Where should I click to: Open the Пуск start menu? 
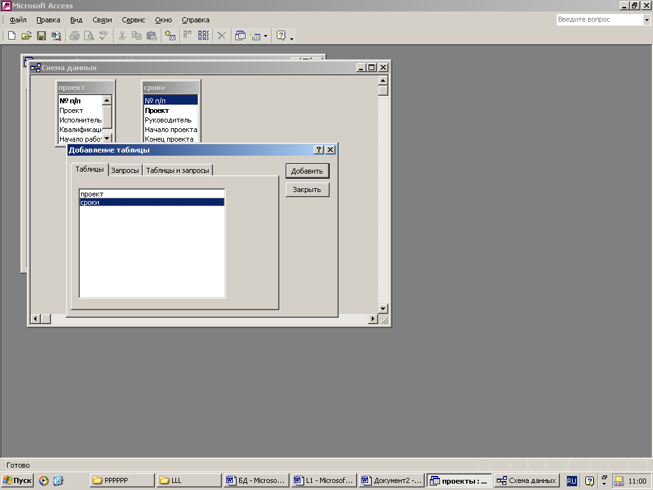[x=17, y=480]
